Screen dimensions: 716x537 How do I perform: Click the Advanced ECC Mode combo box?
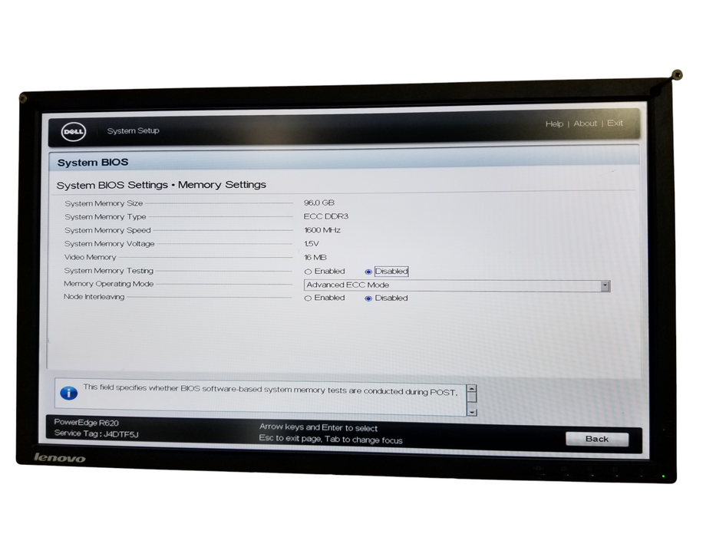(x=457, y=285)
